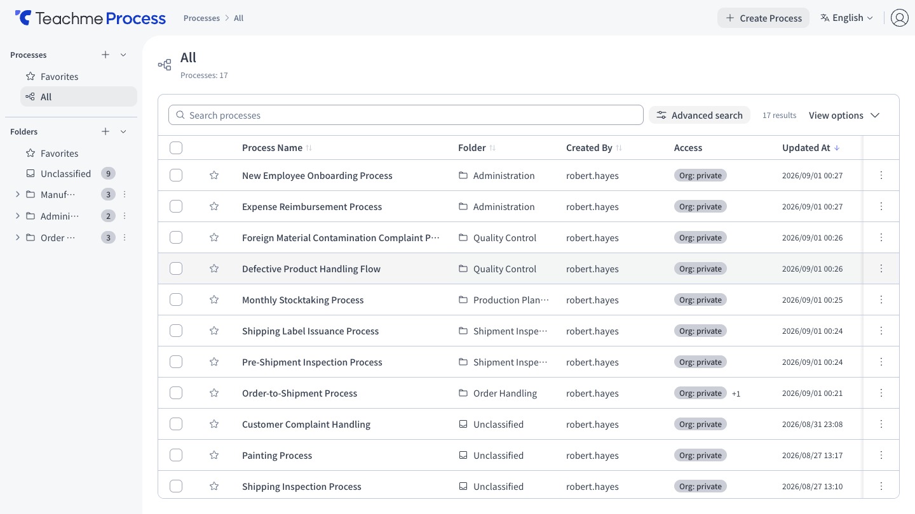Collapse the Processes section chevron

(123, 55)
